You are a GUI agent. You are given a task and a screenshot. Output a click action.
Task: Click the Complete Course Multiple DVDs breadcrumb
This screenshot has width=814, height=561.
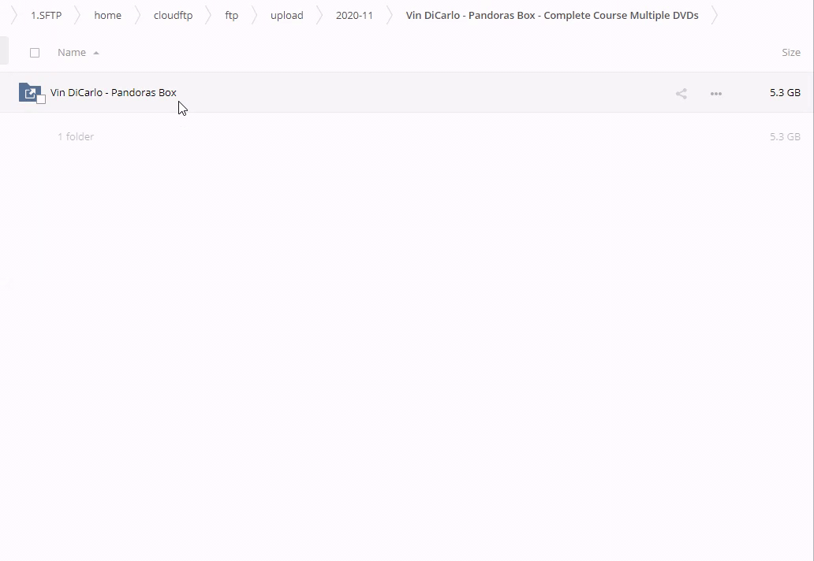[551, 15]
